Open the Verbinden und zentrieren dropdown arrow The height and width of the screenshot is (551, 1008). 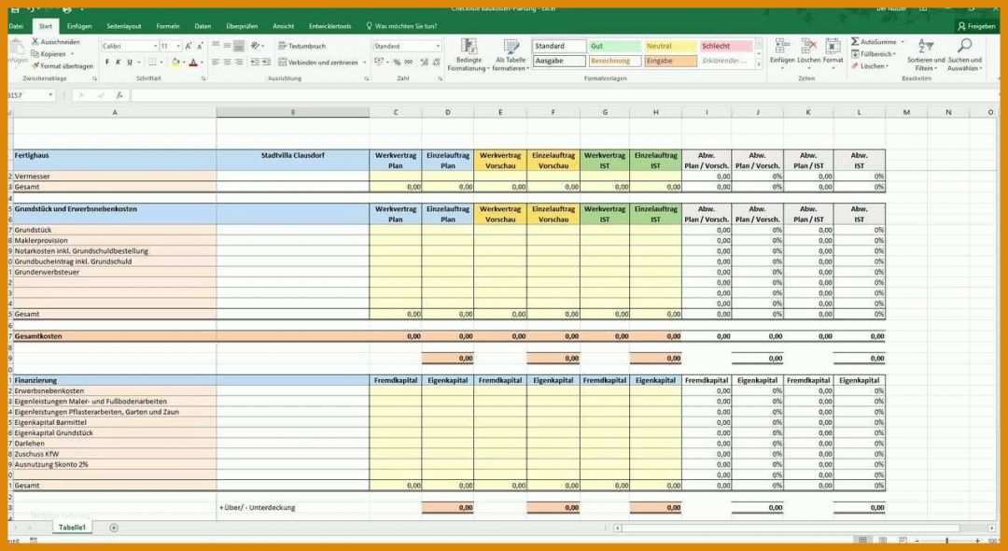362,63
